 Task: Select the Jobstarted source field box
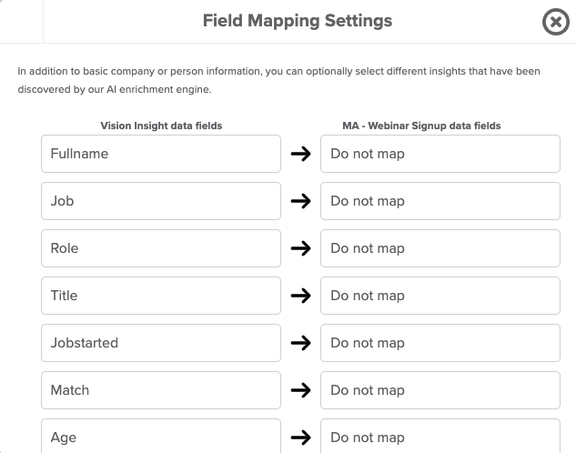point(161,343)
